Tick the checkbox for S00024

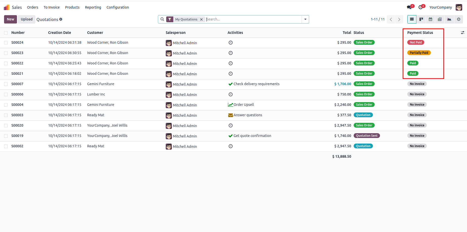[6, 43]
